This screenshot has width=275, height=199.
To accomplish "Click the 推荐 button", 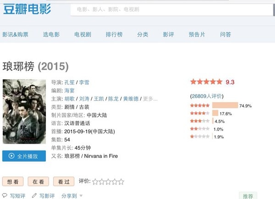I will pyautogui.click(x=248, y=196).
